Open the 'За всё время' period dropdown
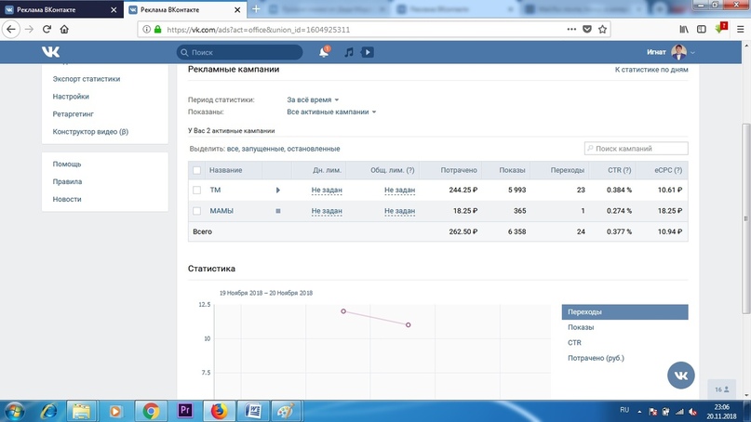 click(313, 99)
